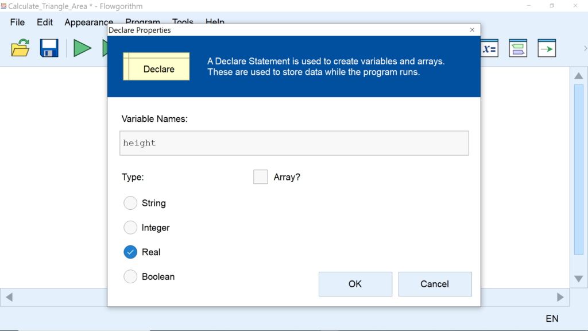The height and width of the screenshot is (331, 588).
Task: Select the Boolean type
Action: [x=130, y=276]
